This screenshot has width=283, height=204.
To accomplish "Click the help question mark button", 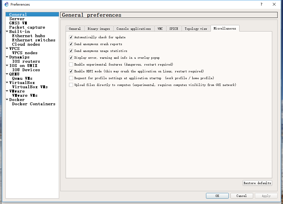I will pos(261,4).
